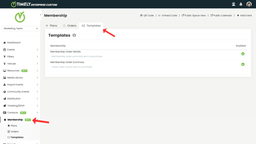Open the Marketing Team dropdown
This screenshot has height=144, width=256.
(20, 28)
